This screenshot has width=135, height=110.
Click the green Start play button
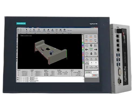[x=88, y=72]
